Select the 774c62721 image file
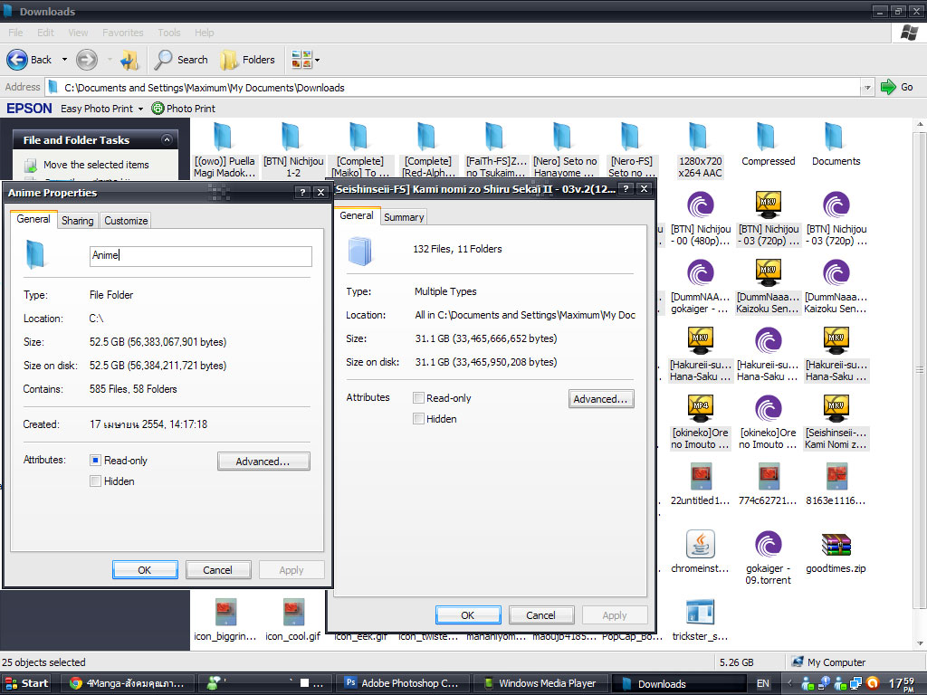Screen dimensions: 927x695 point(768,484)
